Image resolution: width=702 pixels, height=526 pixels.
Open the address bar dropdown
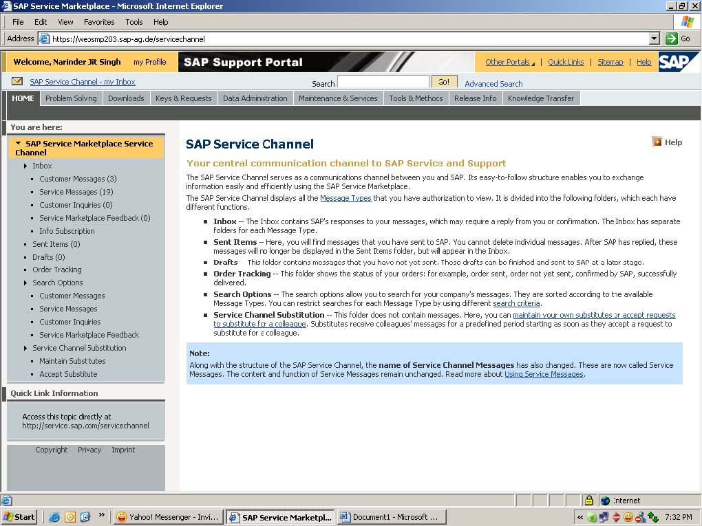point(655,39)
